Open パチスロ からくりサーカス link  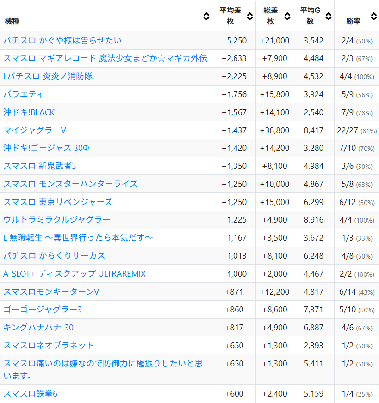click(54, 256)
